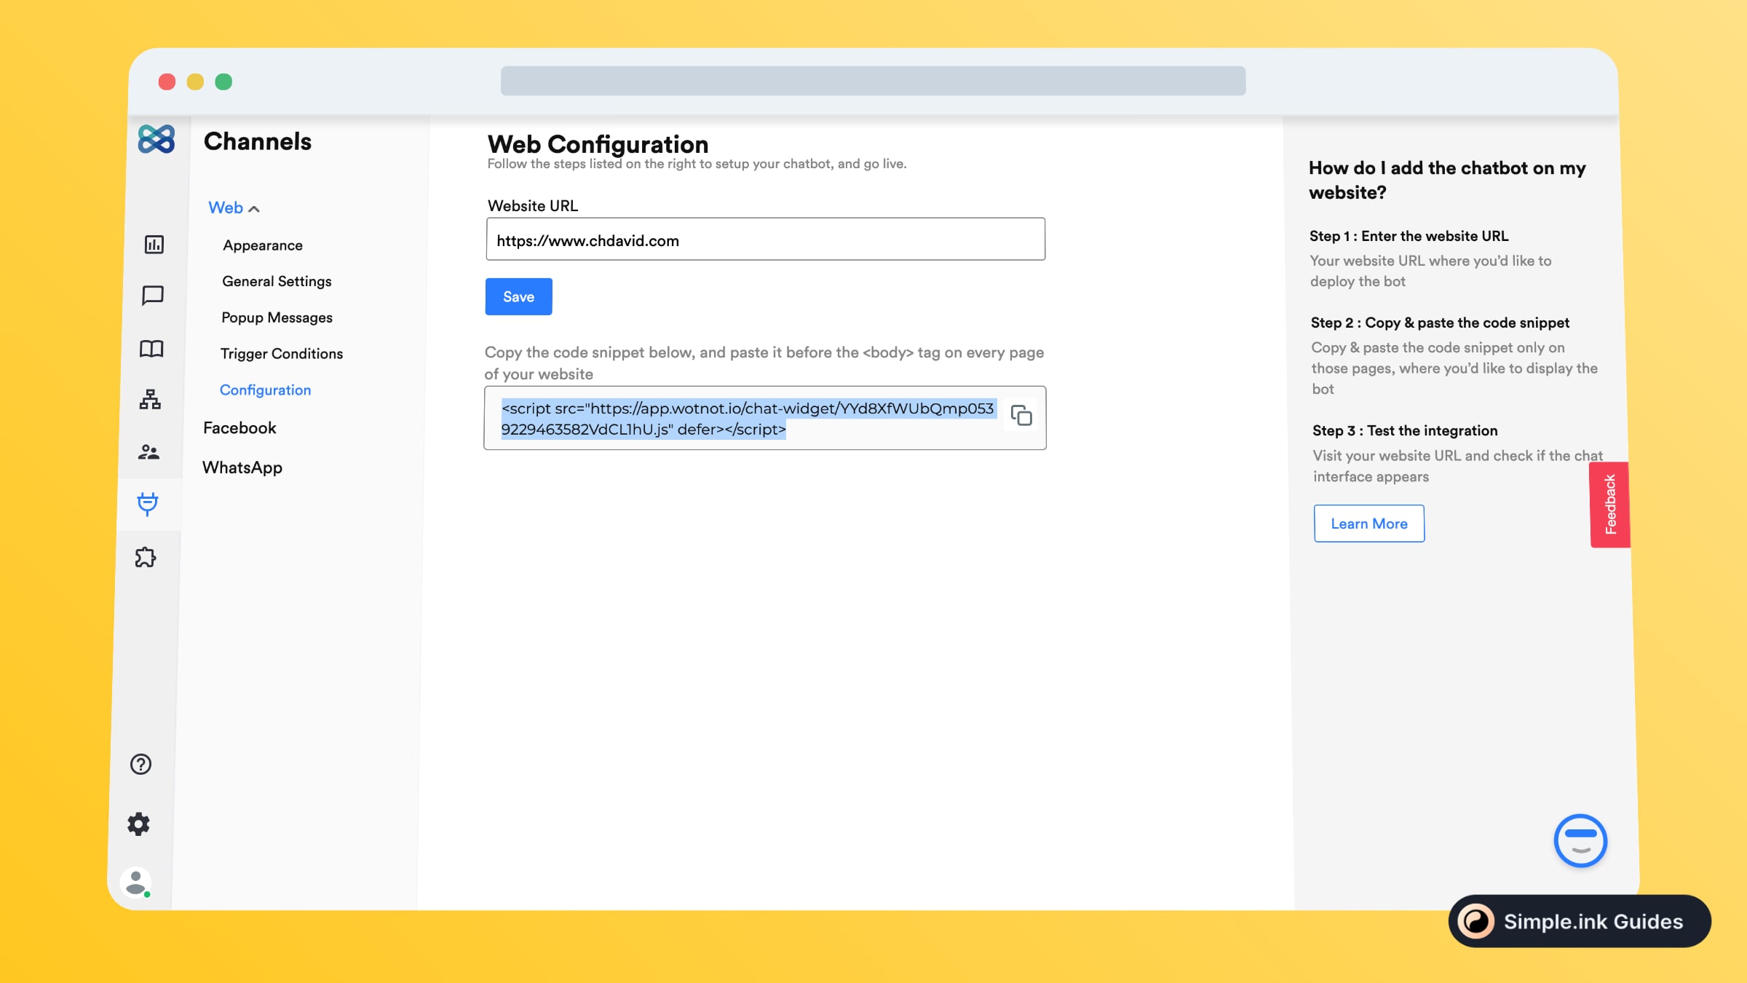The image size is (1747, 983).
Task: Open the contacts people sidebar icon
Action: (148, 451)
